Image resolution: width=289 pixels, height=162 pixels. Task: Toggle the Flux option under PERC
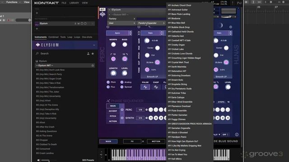pos(108,87)
